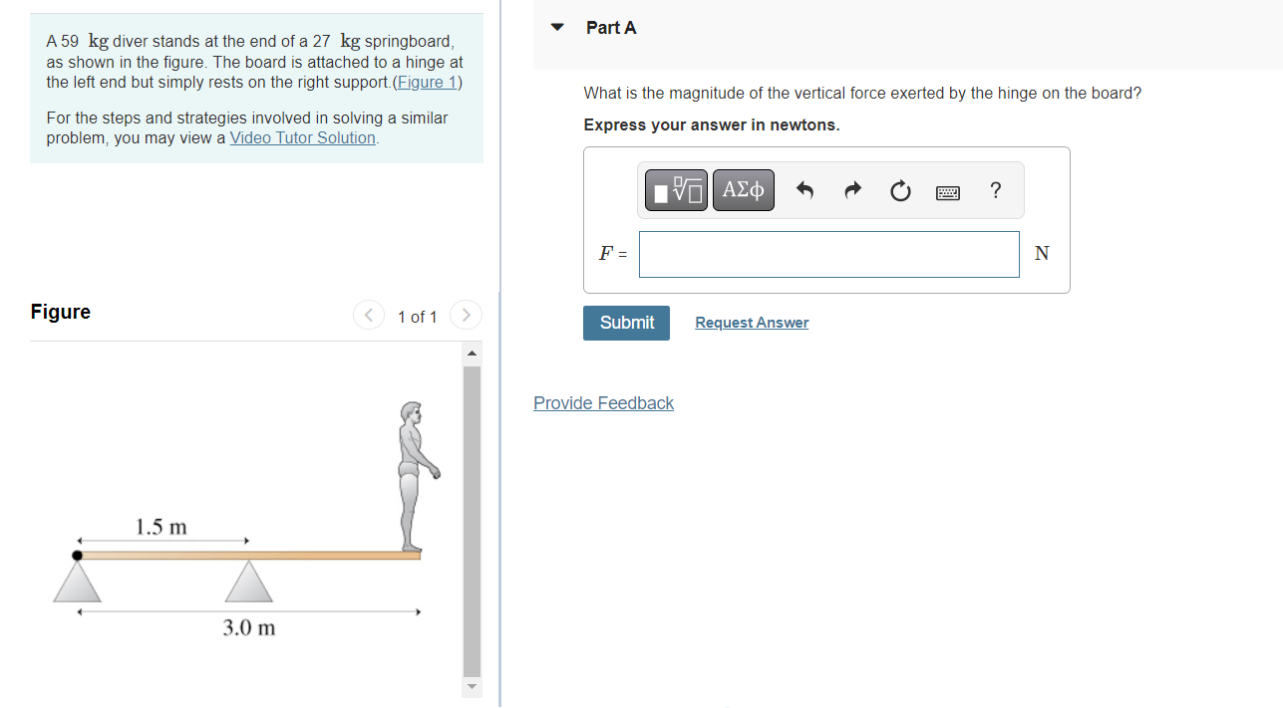Click the redo arrow in answer toolbar

(852, 190)
